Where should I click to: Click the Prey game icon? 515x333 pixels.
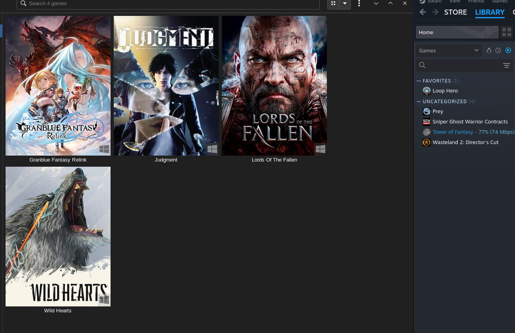pos(427,112)
